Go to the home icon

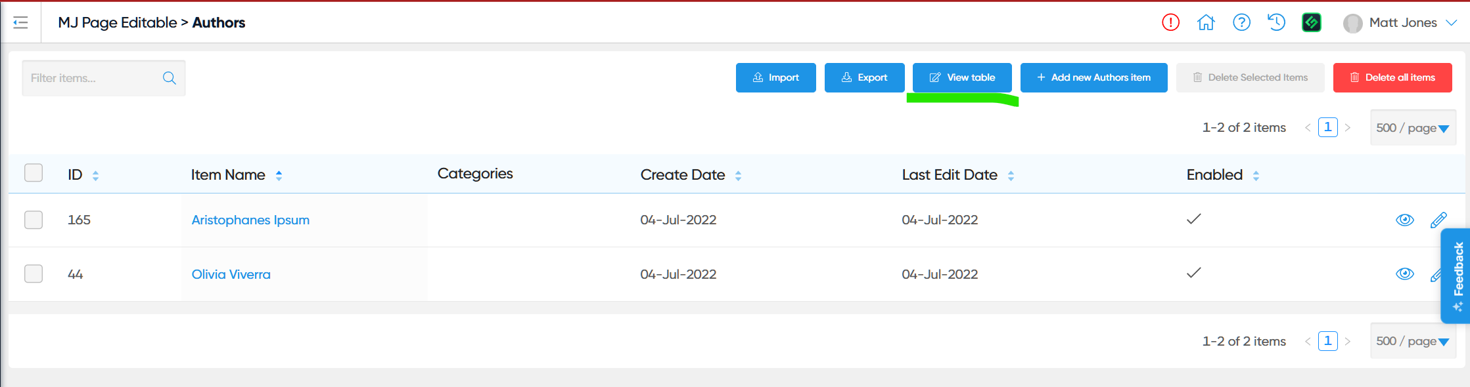1206,23
